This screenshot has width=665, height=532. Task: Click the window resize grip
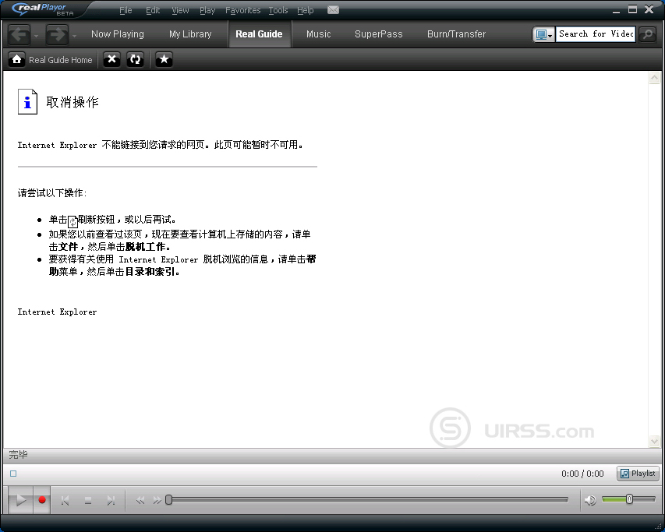coord(658,526)
